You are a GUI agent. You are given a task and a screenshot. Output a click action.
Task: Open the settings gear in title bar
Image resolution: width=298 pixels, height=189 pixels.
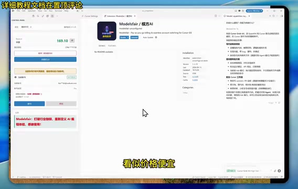[x=243, y=11]
